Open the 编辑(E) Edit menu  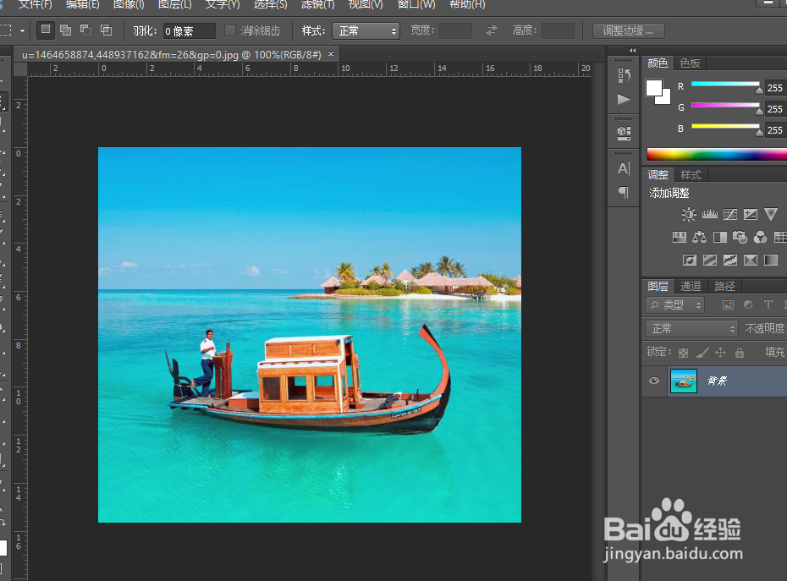82,4
